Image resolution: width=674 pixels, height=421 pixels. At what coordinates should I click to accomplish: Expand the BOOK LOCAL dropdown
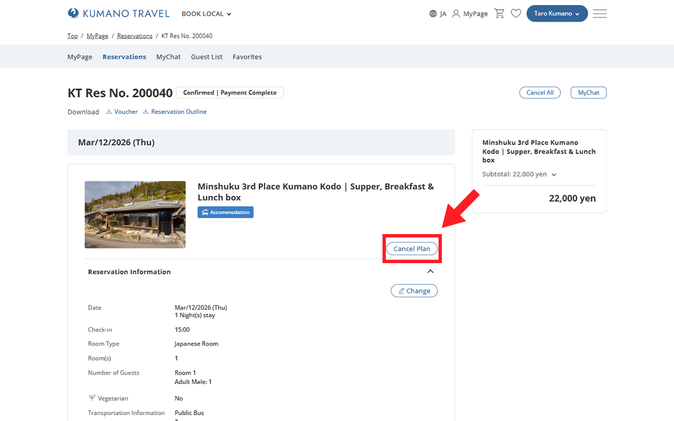coord(206,14)
